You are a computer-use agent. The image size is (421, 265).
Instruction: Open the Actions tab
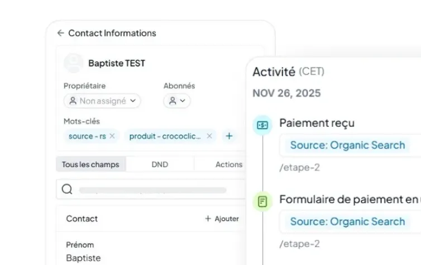[229, 164]
